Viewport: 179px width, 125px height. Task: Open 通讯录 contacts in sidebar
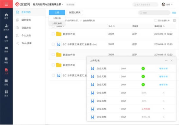[x=6, y=27]
